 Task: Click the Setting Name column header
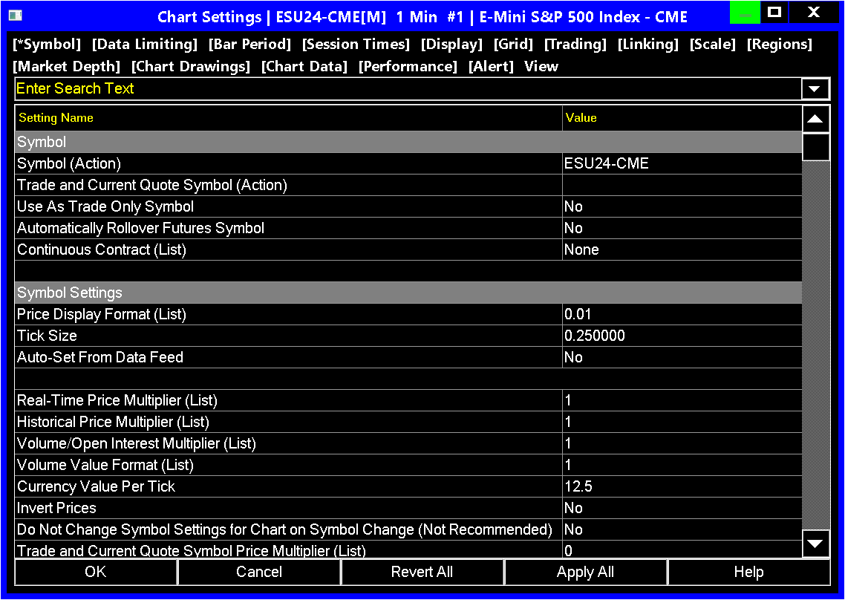pos(288,118)
